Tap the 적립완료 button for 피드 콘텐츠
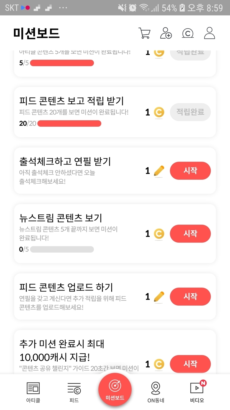 190,112
